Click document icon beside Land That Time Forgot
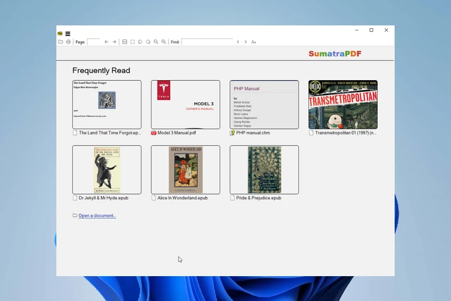The height and width of the screenshot is (301, 451). (75, 133)
